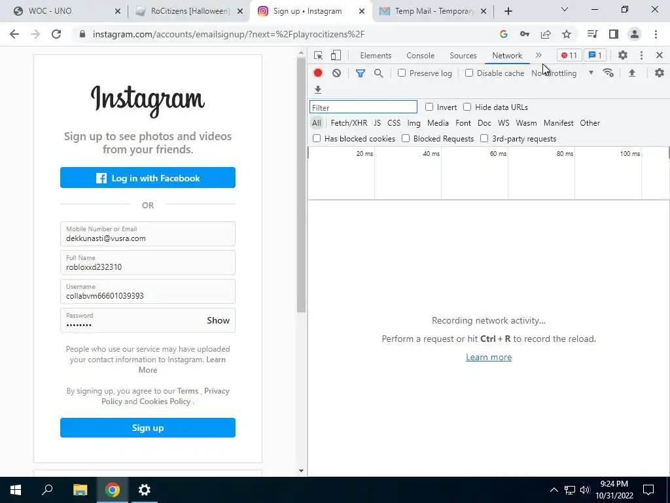Check Hide data URLs checkbox

tap(467, 107)
